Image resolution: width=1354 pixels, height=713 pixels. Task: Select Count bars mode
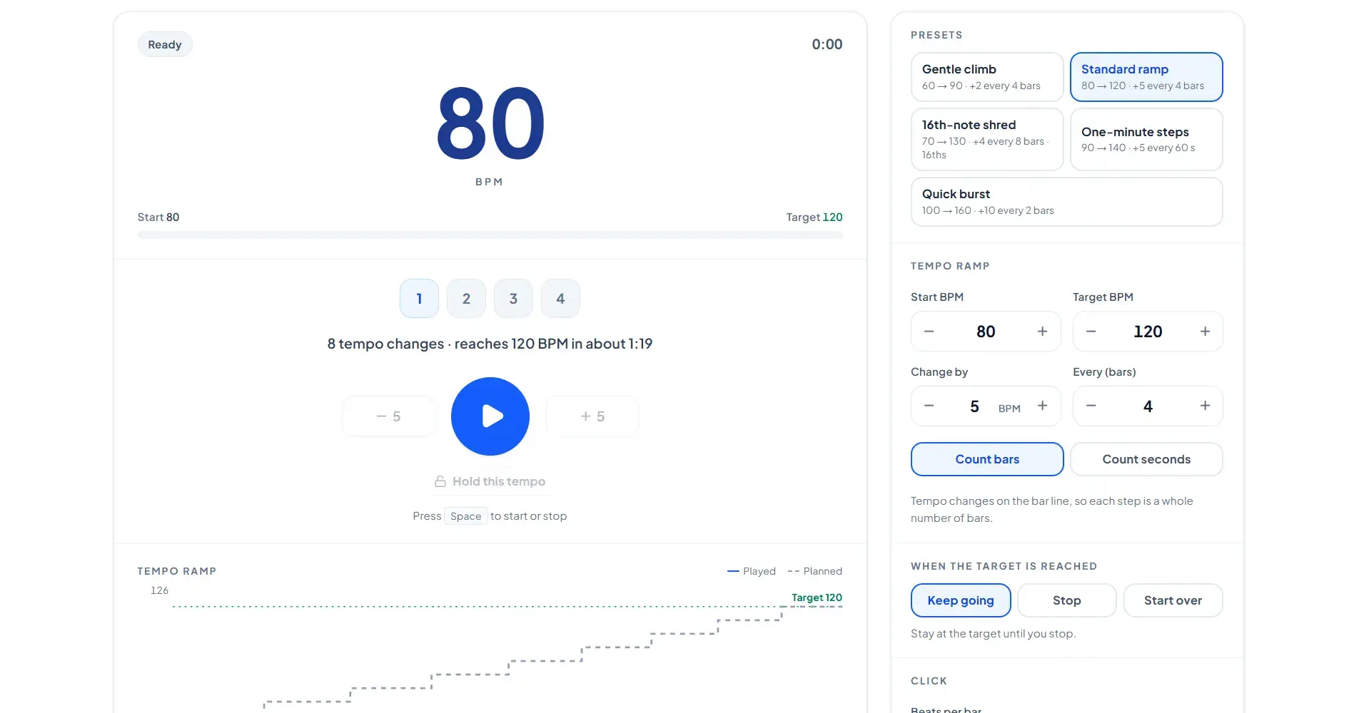987,459
